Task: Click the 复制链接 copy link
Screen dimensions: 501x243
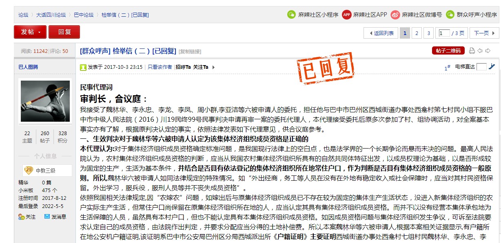Action: point(190,51)
